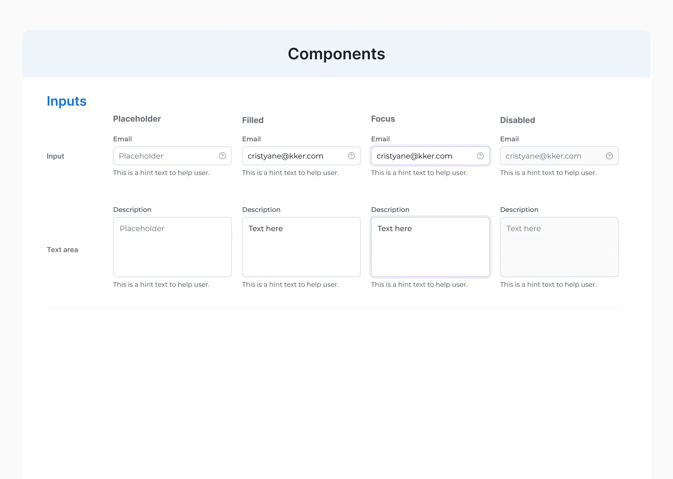
Task: Click the Components page title
Action: point(336,54)
